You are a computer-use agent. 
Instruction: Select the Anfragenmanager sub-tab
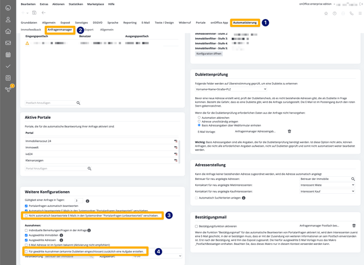[x=60, y=30]
